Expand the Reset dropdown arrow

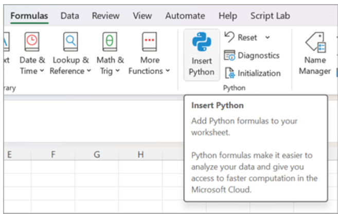pos(268,38)
